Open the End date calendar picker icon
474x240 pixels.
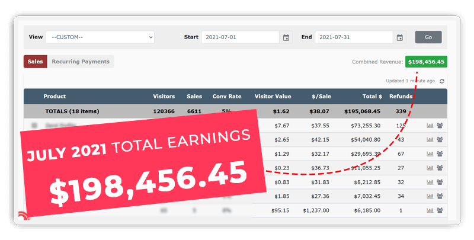click(x=400, y=37)
